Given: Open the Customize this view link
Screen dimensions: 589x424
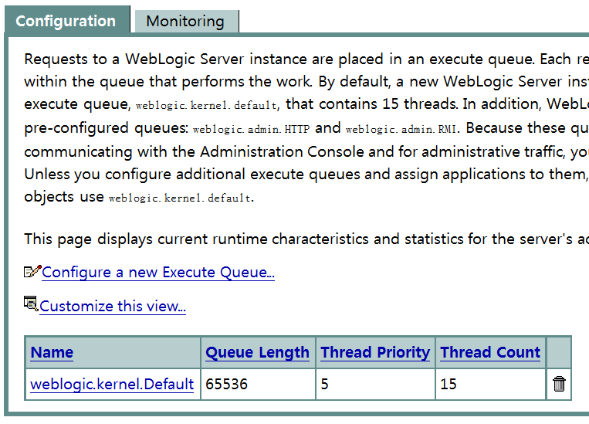Looking at the screenshot, I should (113, 306).
